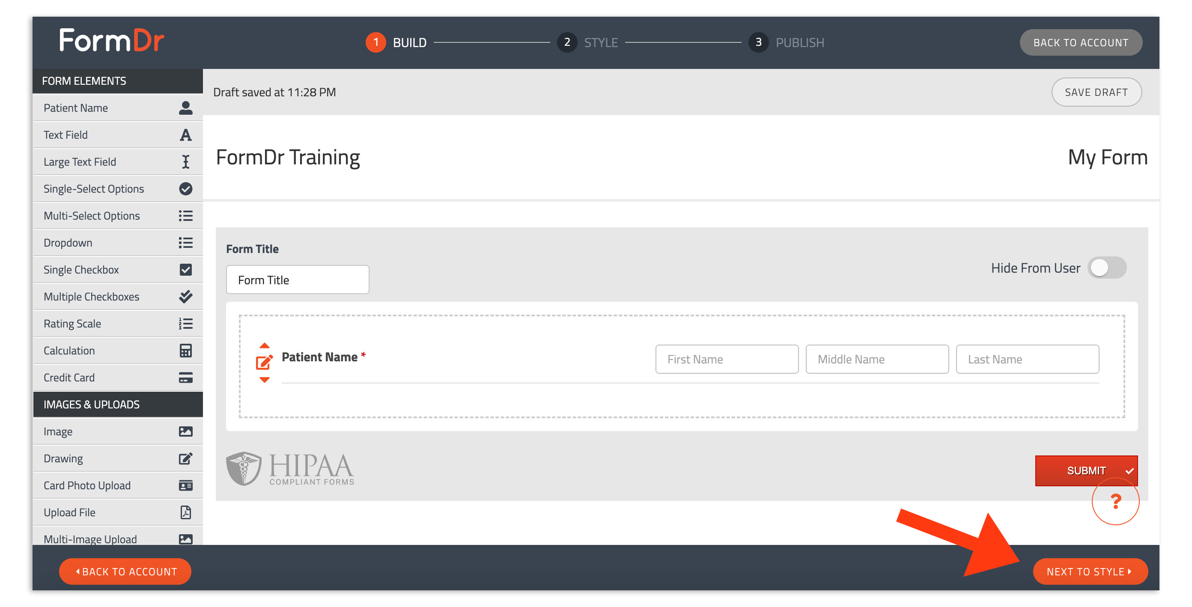
Task: Click the top Back to Account button
Action: pyautogui.click(x=1081, y=42)
